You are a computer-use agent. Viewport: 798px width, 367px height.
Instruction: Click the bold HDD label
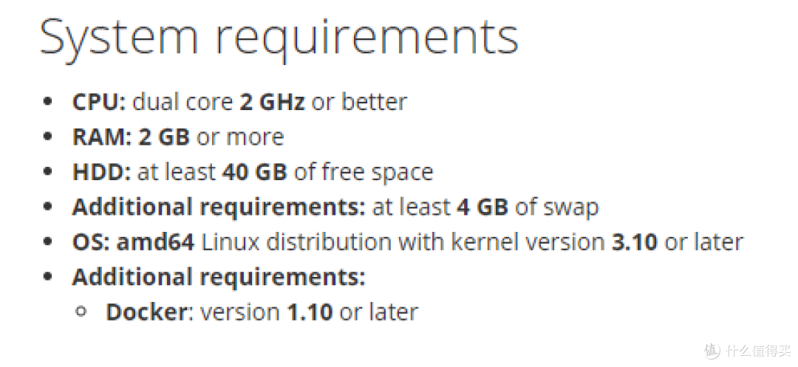[x=101, y=172]
